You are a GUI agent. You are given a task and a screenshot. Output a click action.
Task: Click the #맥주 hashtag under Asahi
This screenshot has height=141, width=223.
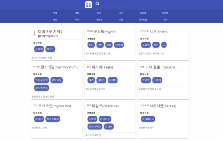click(x=95, y=89)
